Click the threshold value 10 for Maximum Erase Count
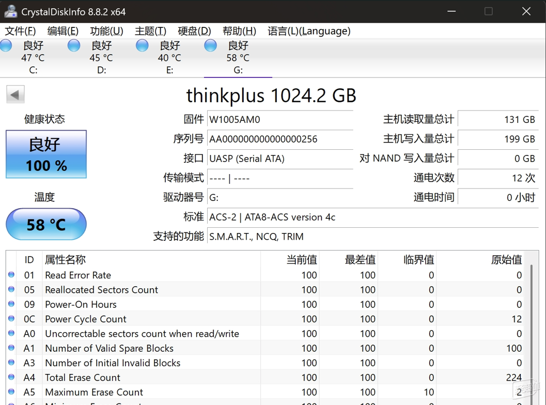The image size is (546, 405). (x=429, y=392)
